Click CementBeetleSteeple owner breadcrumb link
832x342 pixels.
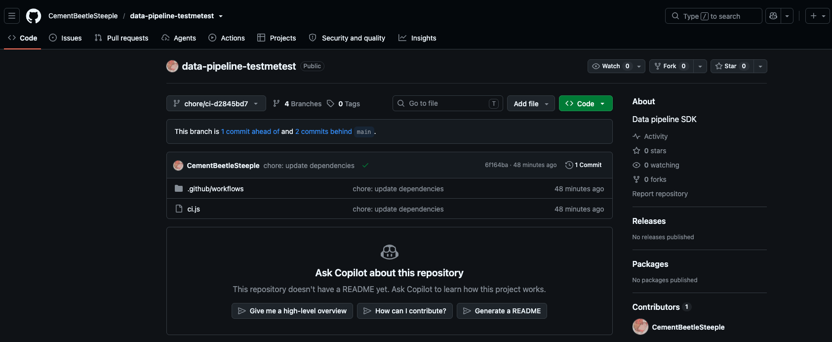tap(83, 16)
